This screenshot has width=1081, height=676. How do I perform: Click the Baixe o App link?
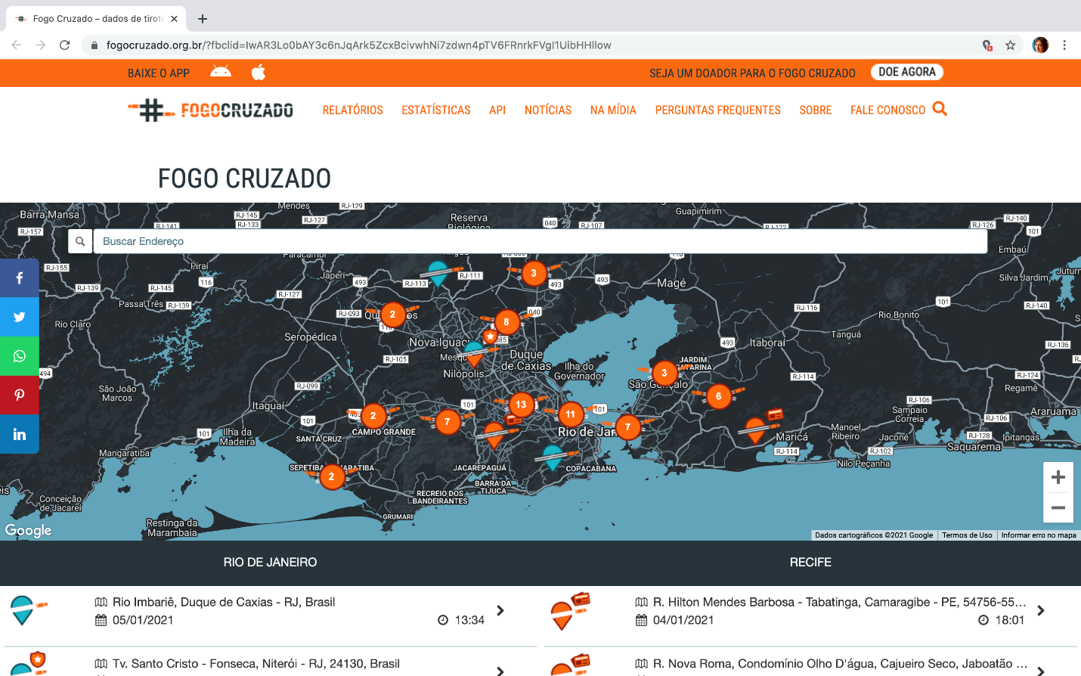(159, 73)
